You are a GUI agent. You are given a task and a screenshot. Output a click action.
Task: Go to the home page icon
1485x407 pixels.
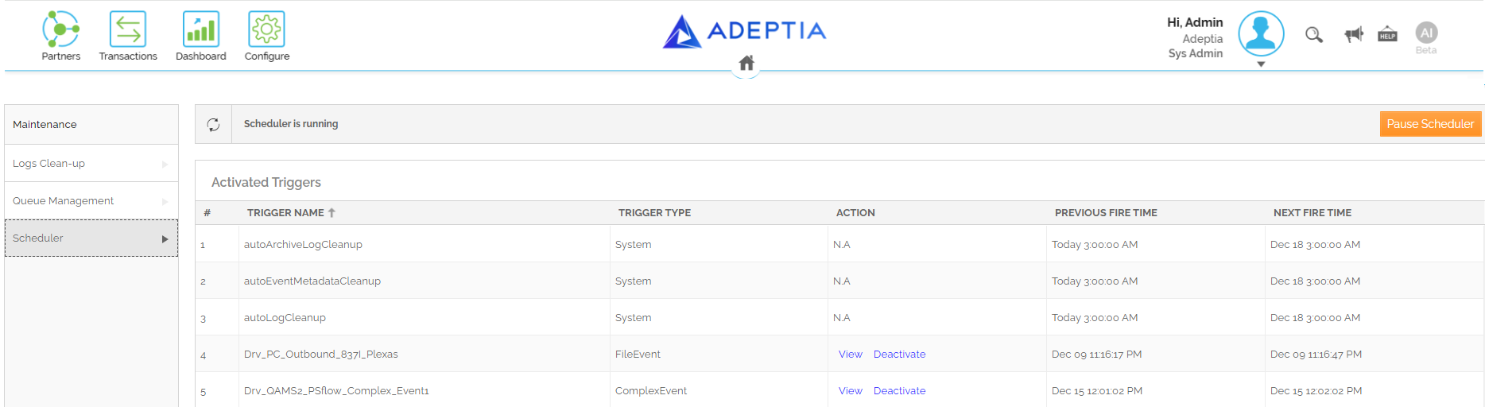[x=746, y=63]
